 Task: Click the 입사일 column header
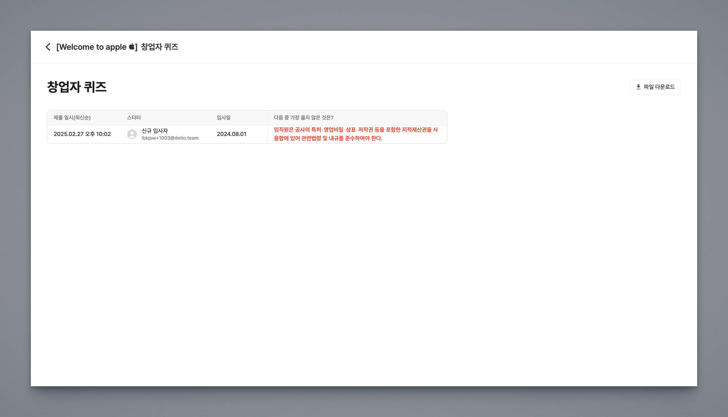(224, 118)
